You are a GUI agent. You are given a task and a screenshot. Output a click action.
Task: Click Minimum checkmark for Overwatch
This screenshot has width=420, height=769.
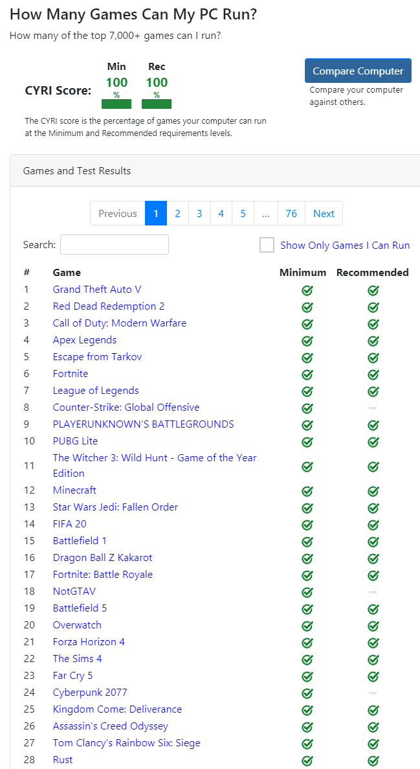click(x=307, y=626)
